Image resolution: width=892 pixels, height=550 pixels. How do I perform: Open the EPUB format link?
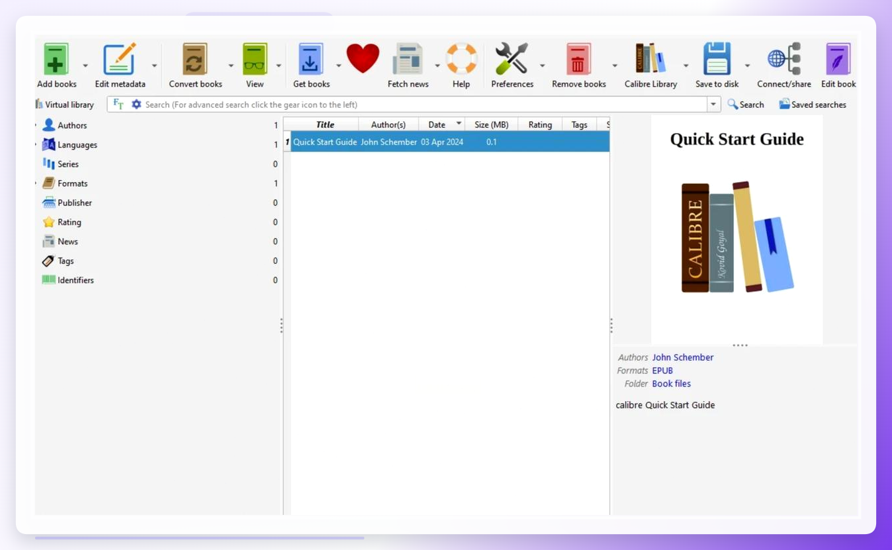tap(662, 371)
